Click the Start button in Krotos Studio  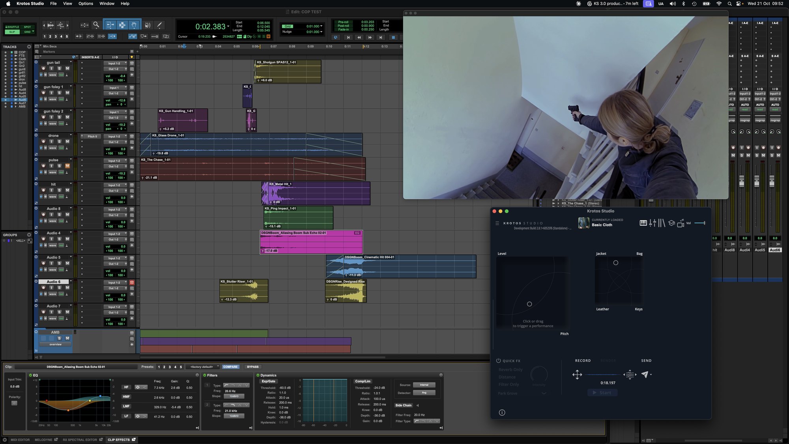[602, 393]
